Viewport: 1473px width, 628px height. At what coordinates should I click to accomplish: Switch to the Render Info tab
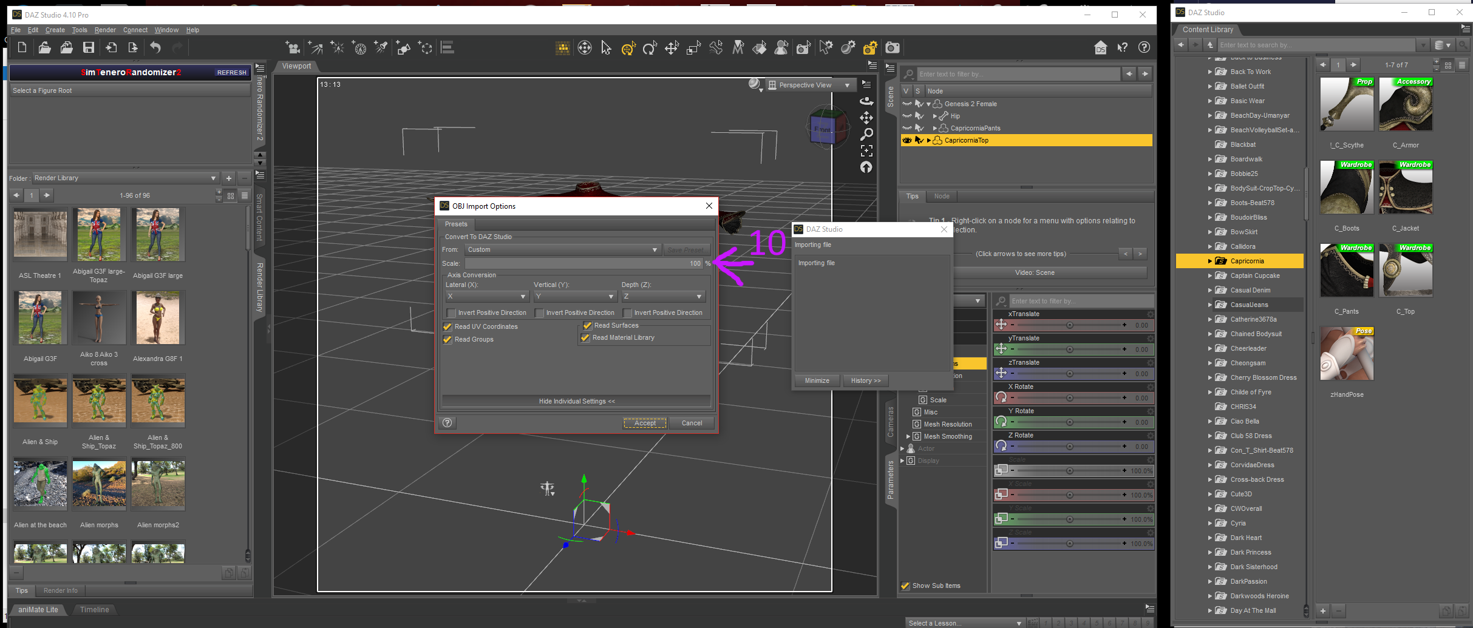[61, 590]
